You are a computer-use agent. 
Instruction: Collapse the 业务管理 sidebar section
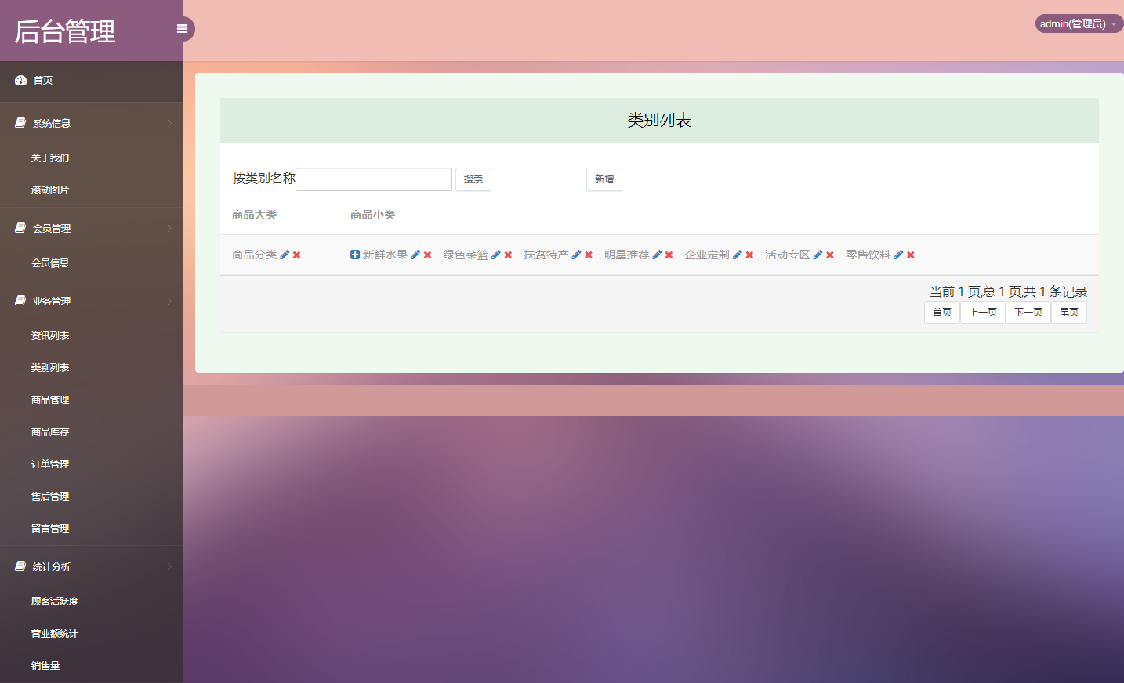(x=51, y=301)
